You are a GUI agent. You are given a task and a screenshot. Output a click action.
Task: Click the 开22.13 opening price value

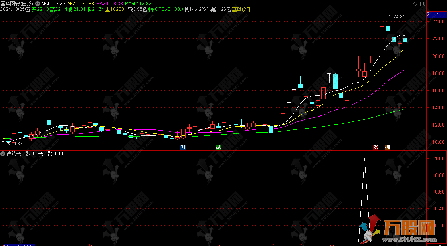(40, 9)
